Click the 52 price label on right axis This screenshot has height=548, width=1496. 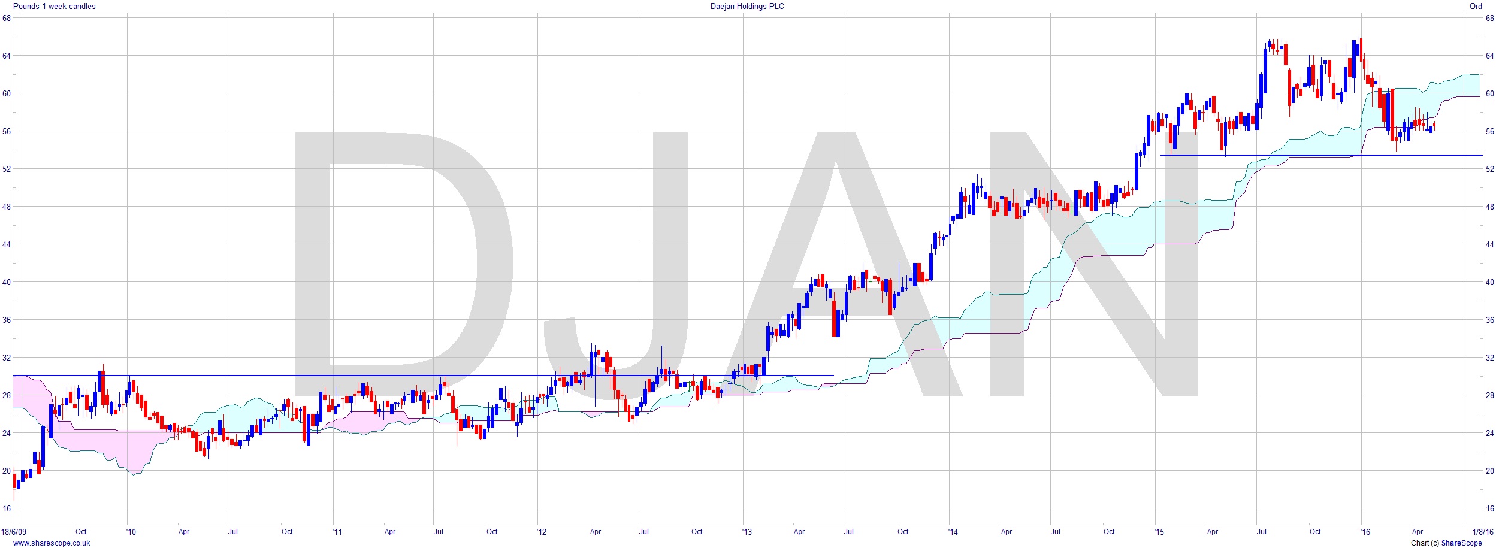(1489, 169)
